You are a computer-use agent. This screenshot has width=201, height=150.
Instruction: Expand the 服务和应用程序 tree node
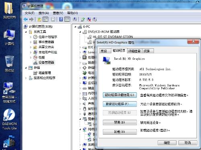(26, 78)
